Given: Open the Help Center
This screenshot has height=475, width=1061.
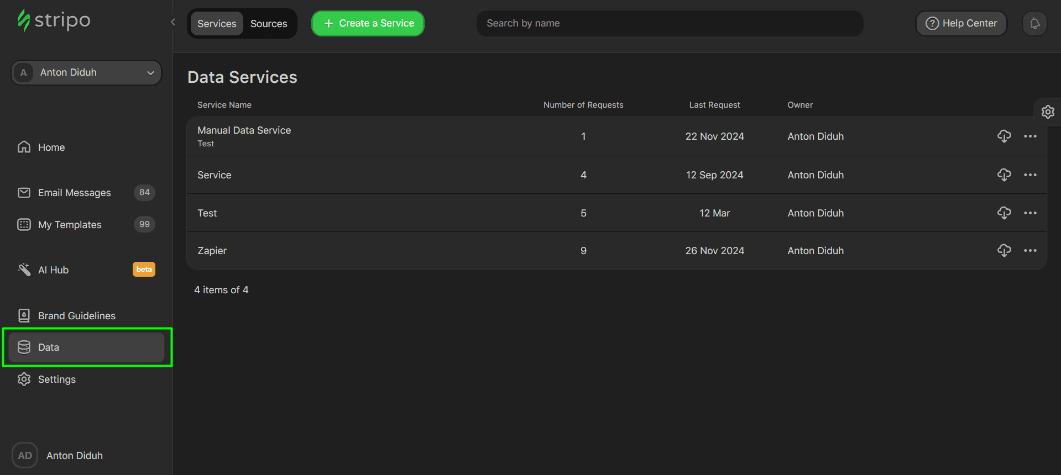Looking at the screenshot, I should pyautogui.click(x=961, y=24).
